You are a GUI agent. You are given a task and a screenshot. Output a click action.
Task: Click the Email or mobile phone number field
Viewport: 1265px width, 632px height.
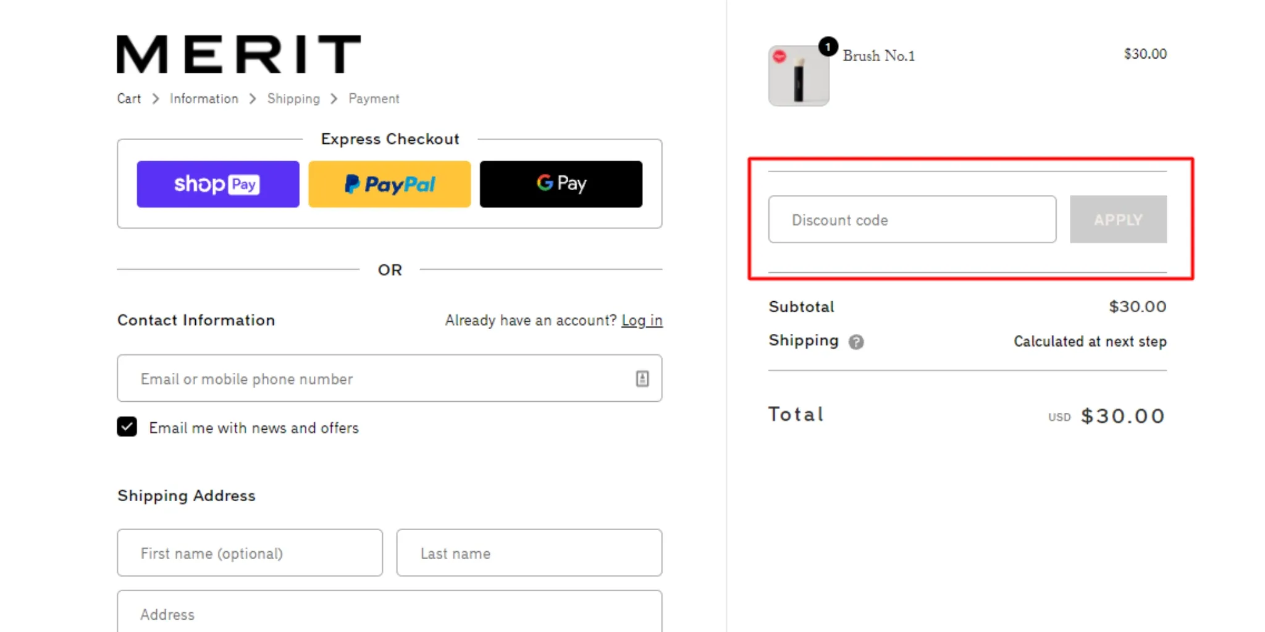377,378
